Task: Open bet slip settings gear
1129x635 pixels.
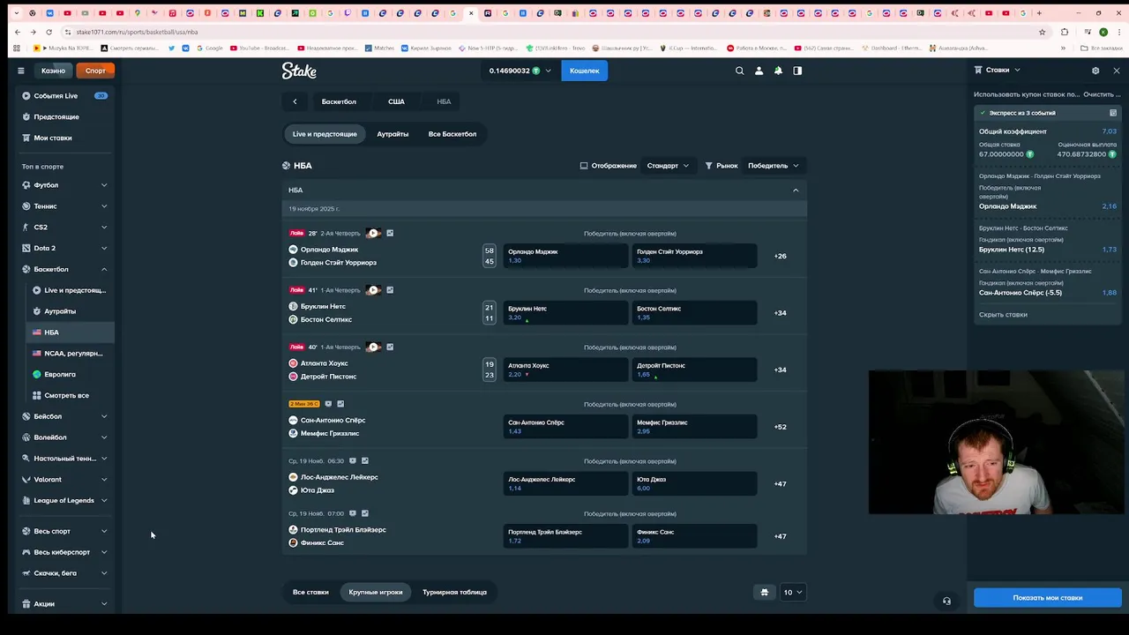Action: point(1095,71)
